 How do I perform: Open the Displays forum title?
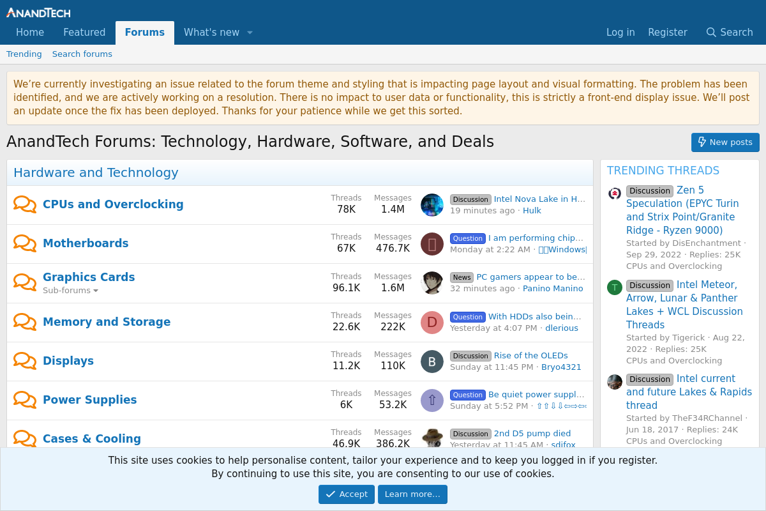pyautogui.click(x=68, y=361)
